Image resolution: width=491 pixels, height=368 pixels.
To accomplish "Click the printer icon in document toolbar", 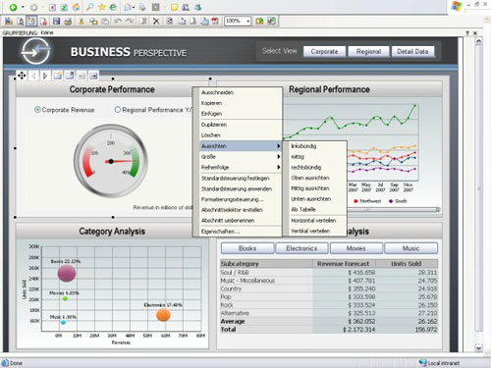I will coord(68,22).
